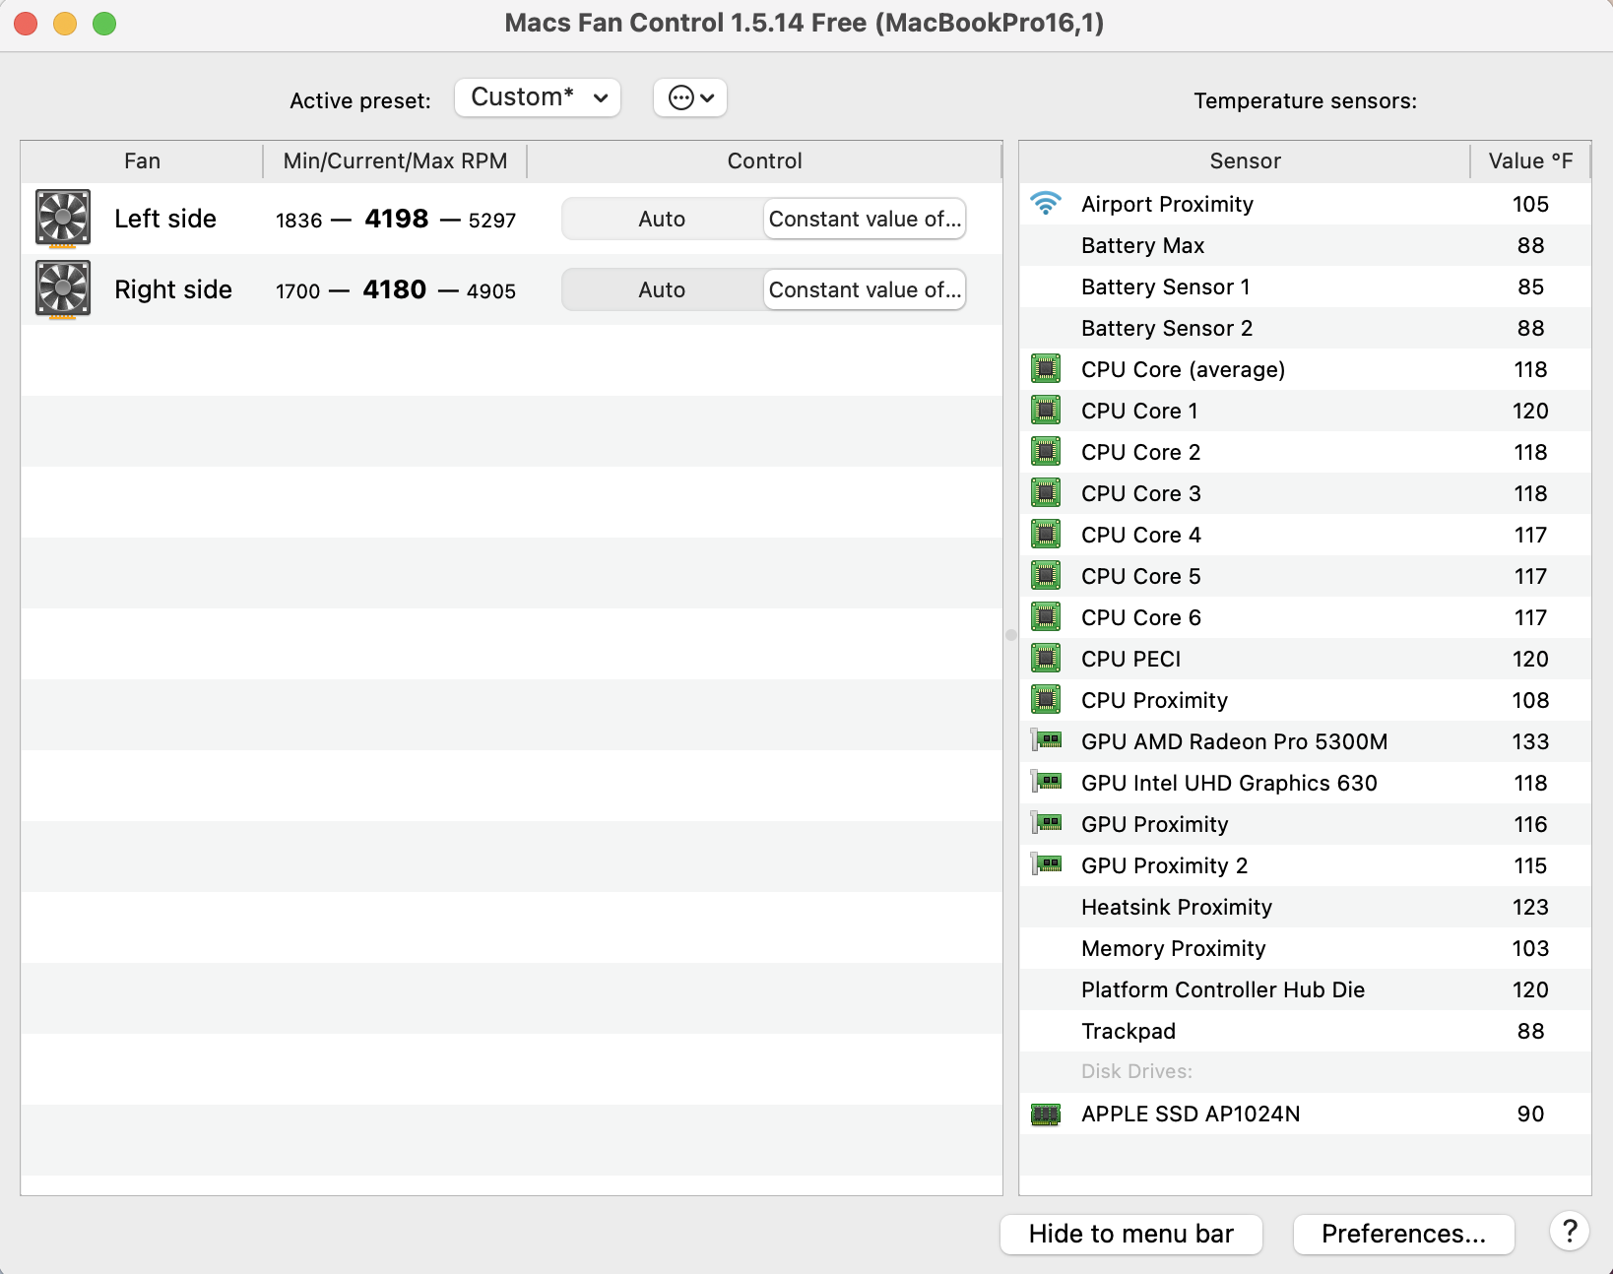Open the Active preset dropdown
The image size is (1613, 1274).
pyautogui.click(x=537, y=97)
